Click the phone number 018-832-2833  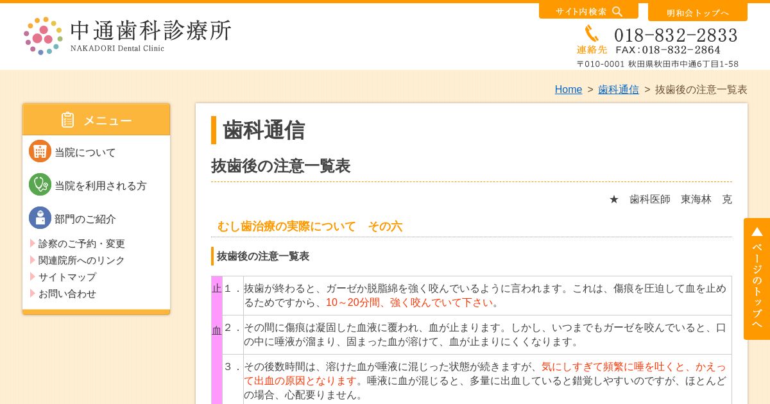[x=676, y=35]
